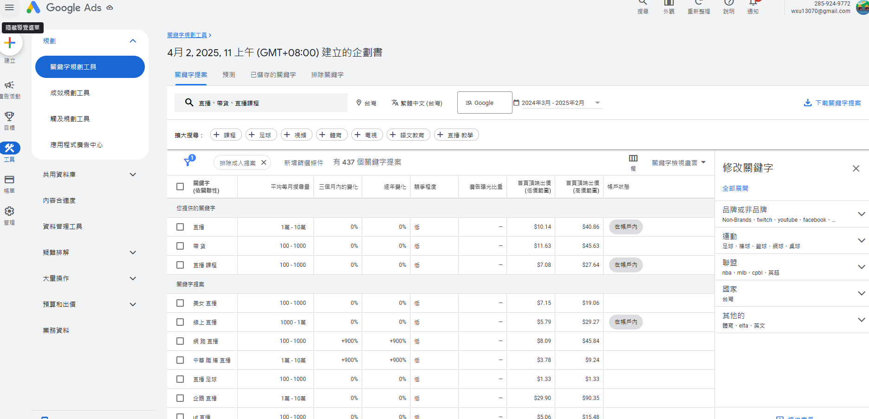
Task: Click the colorful plus Create button
Action: pyautogui.click(x=10, y=43)
